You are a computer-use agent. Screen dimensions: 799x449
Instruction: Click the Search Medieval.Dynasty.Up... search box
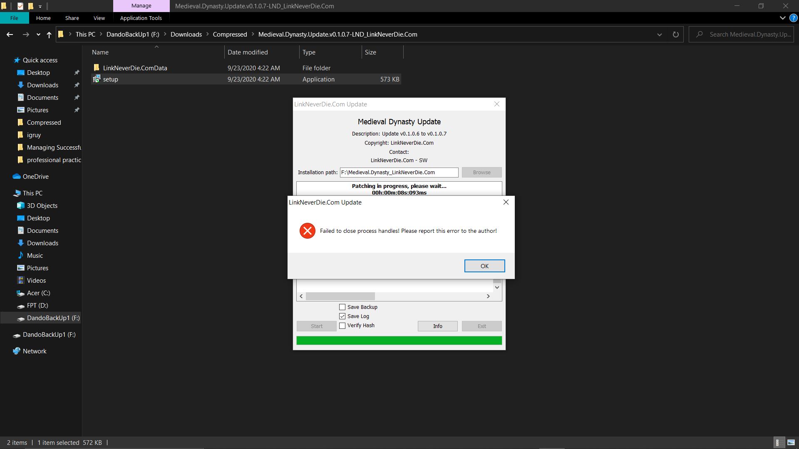(742, 35)
